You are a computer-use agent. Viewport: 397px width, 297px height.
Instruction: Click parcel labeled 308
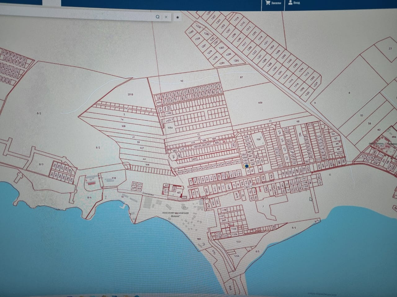pyautogui.click(x=123, y=127)
